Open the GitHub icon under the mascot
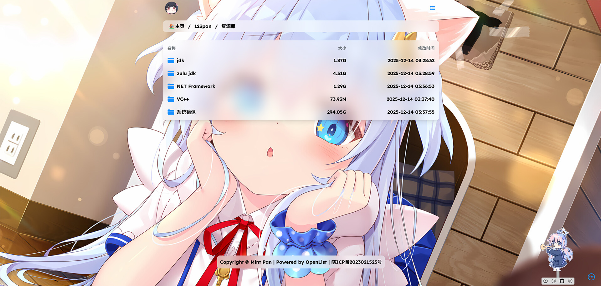The image size is (601, 286). click(x=562, y=281)
